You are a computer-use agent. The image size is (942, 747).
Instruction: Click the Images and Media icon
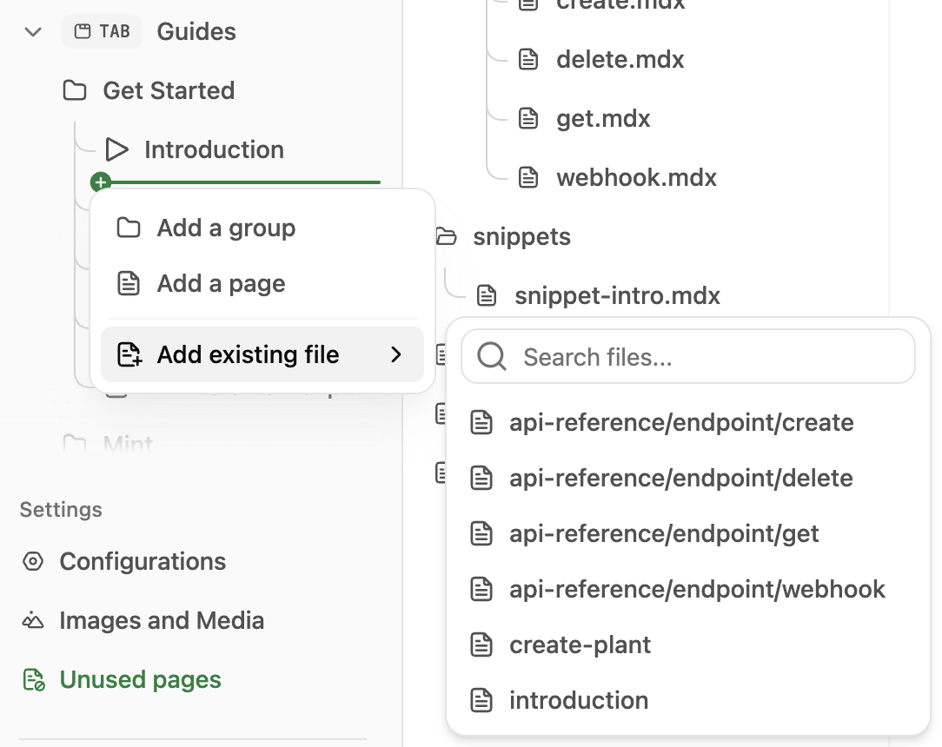point(32,620)
